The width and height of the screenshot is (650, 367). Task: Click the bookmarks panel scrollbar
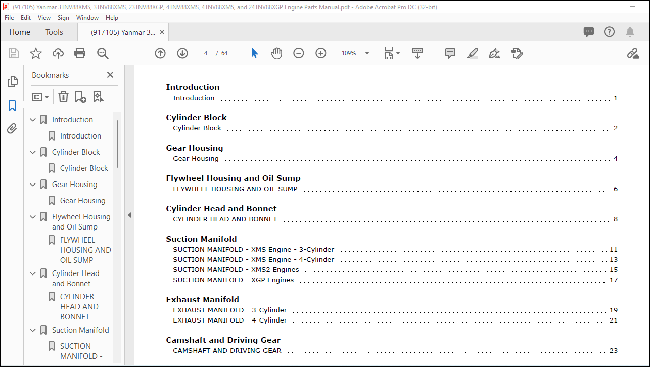(x=117, y=144)
